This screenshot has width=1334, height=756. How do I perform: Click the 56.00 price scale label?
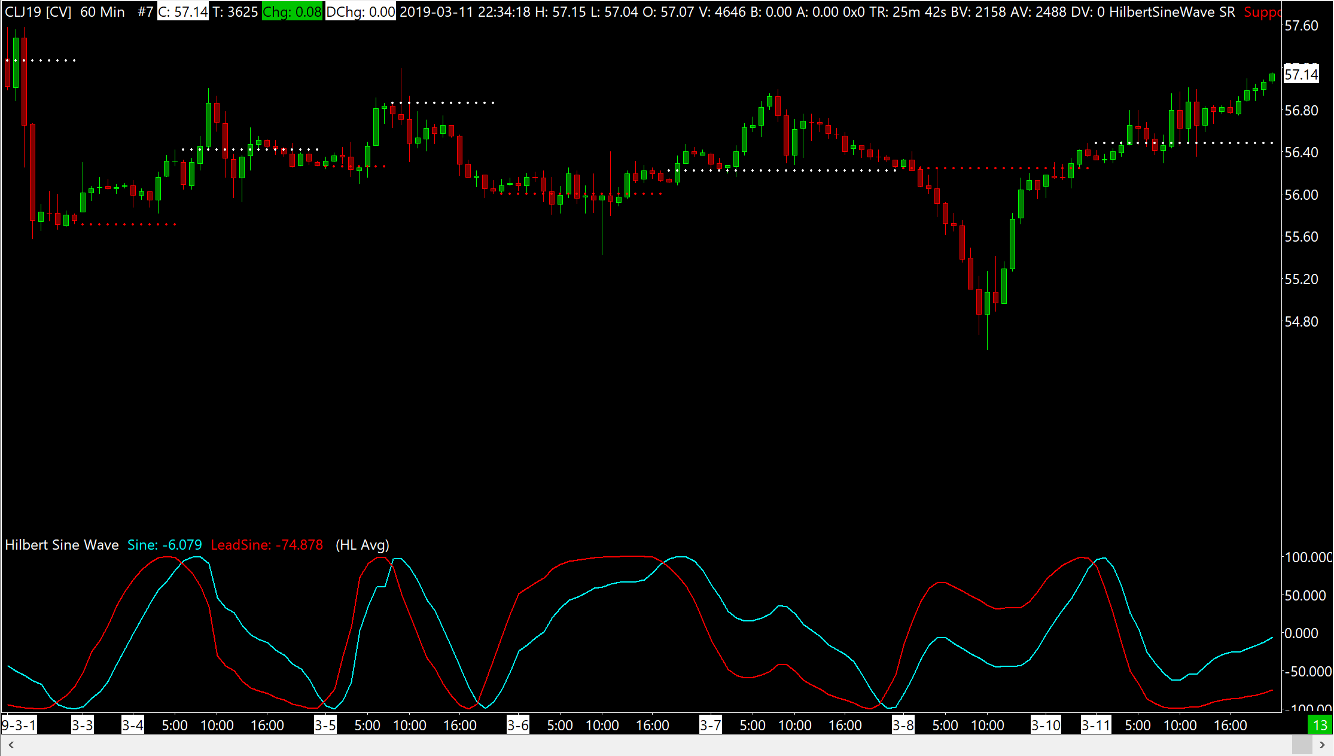[x=1301, y=195]
